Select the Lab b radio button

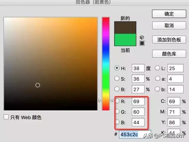coord(157,89)
